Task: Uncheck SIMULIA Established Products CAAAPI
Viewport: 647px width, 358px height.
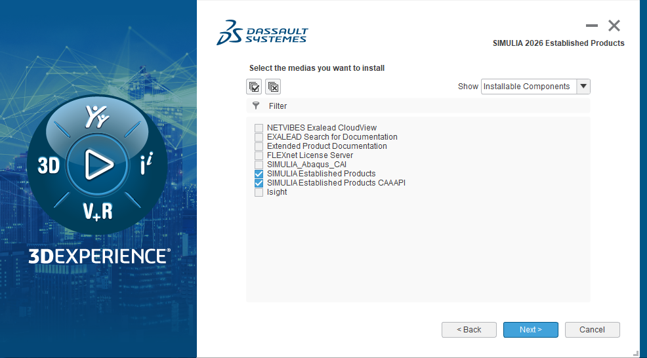Action: tap(259, 183)
